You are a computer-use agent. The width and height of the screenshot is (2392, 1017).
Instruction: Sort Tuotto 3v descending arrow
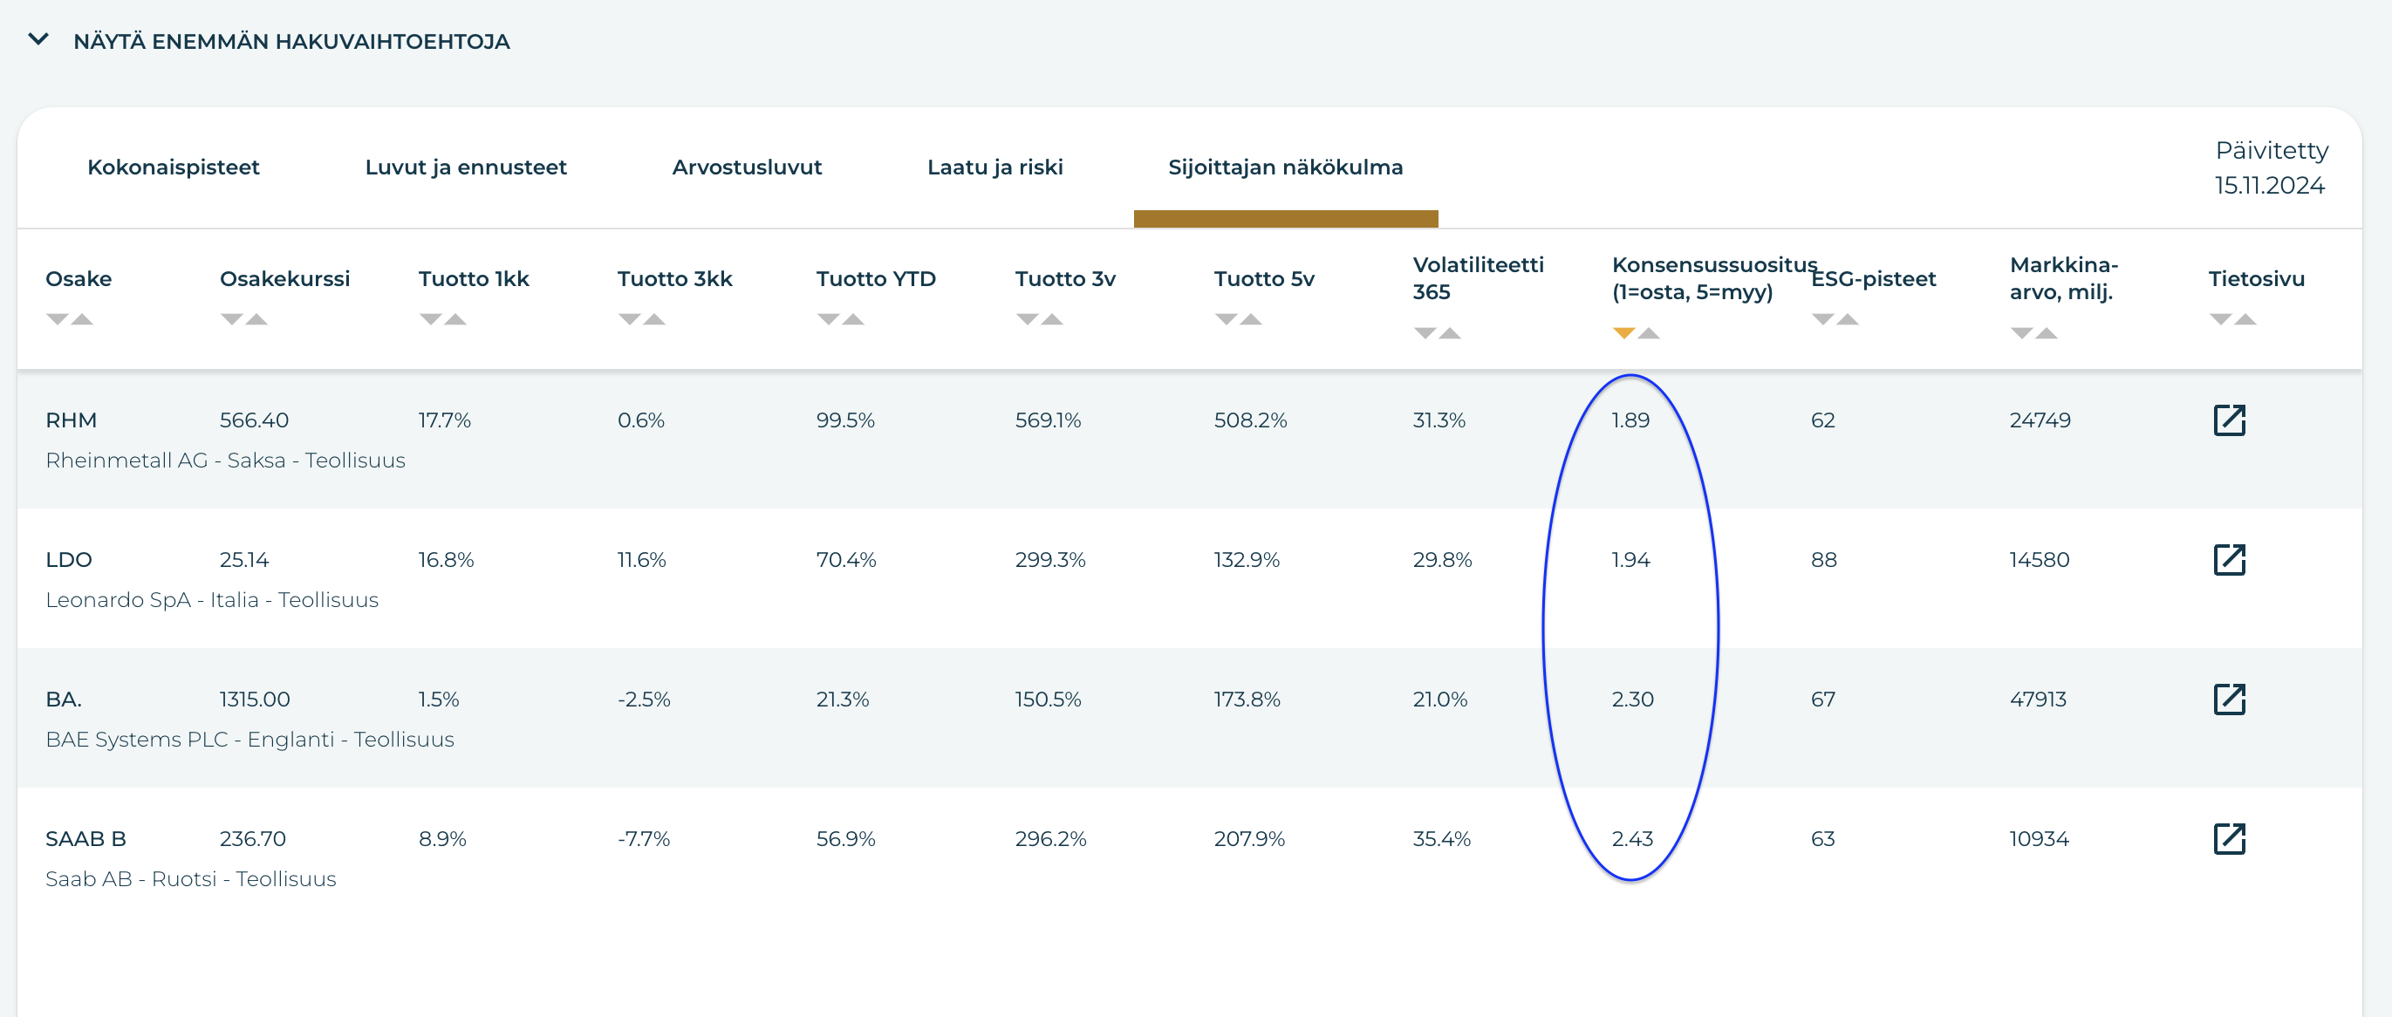[1026, 318]
